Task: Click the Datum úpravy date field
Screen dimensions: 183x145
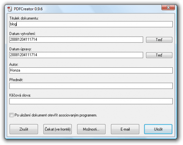Action: click(76, 55)
